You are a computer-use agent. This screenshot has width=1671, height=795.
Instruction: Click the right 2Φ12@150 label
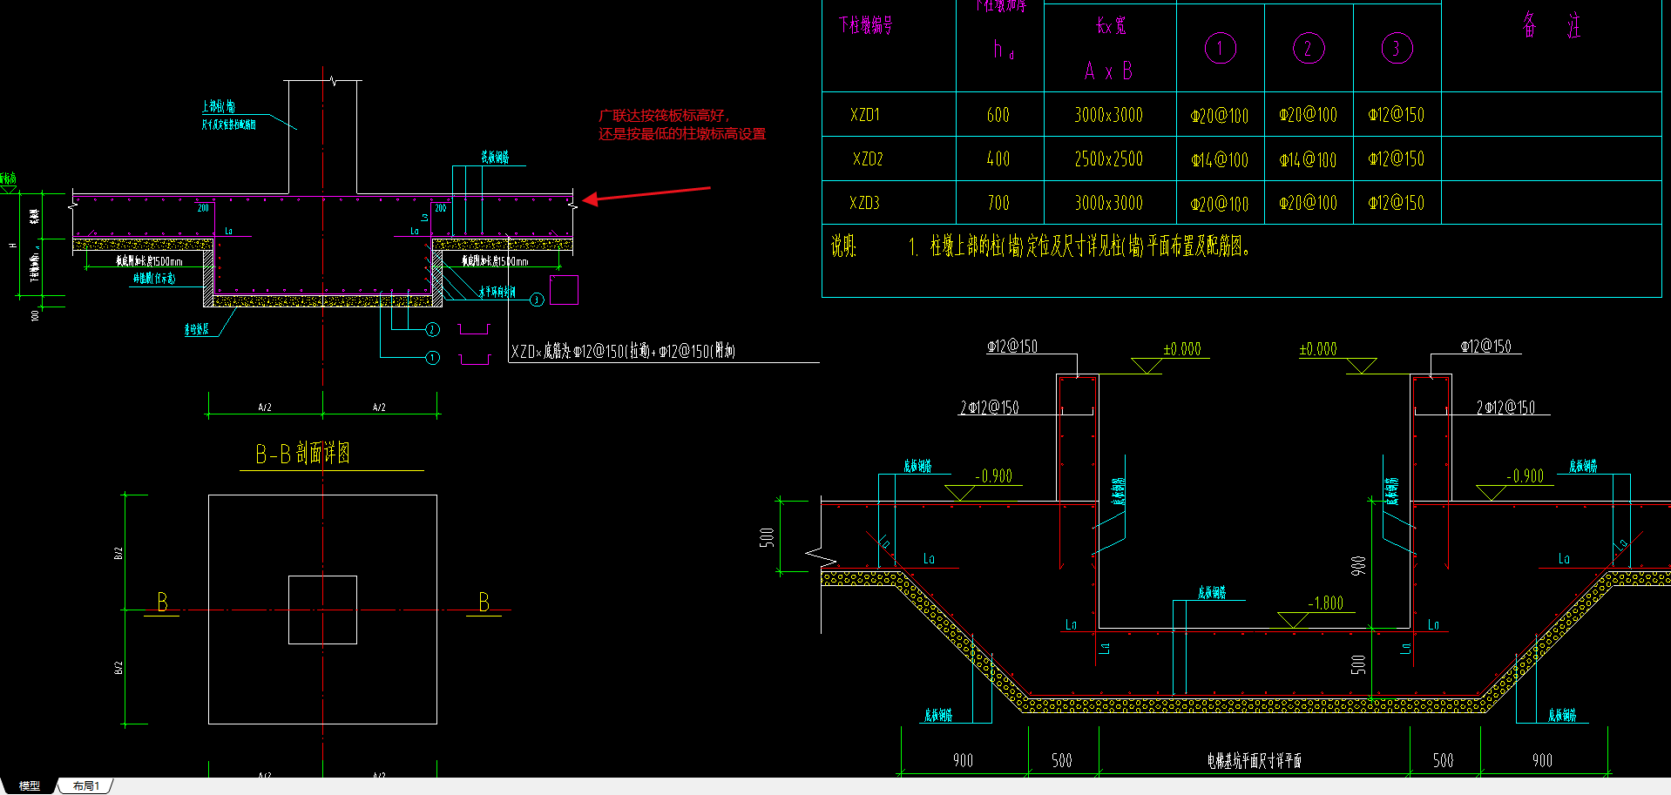click(x=1506, y=408)
